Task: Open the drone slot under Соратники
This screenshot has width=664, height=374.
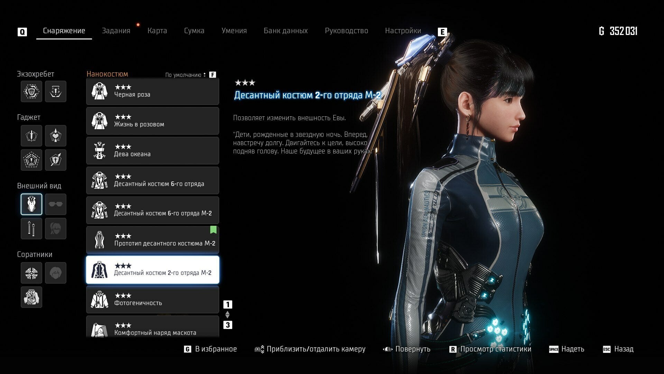Action: pos(31,273)
